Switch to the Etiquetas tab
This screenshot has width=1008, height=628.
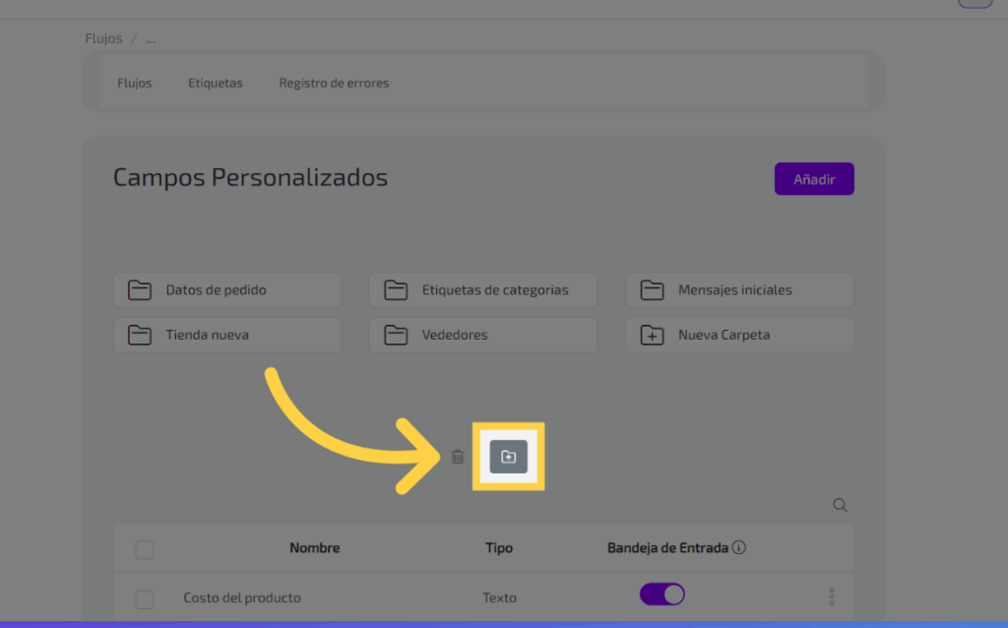coord(216,83)
